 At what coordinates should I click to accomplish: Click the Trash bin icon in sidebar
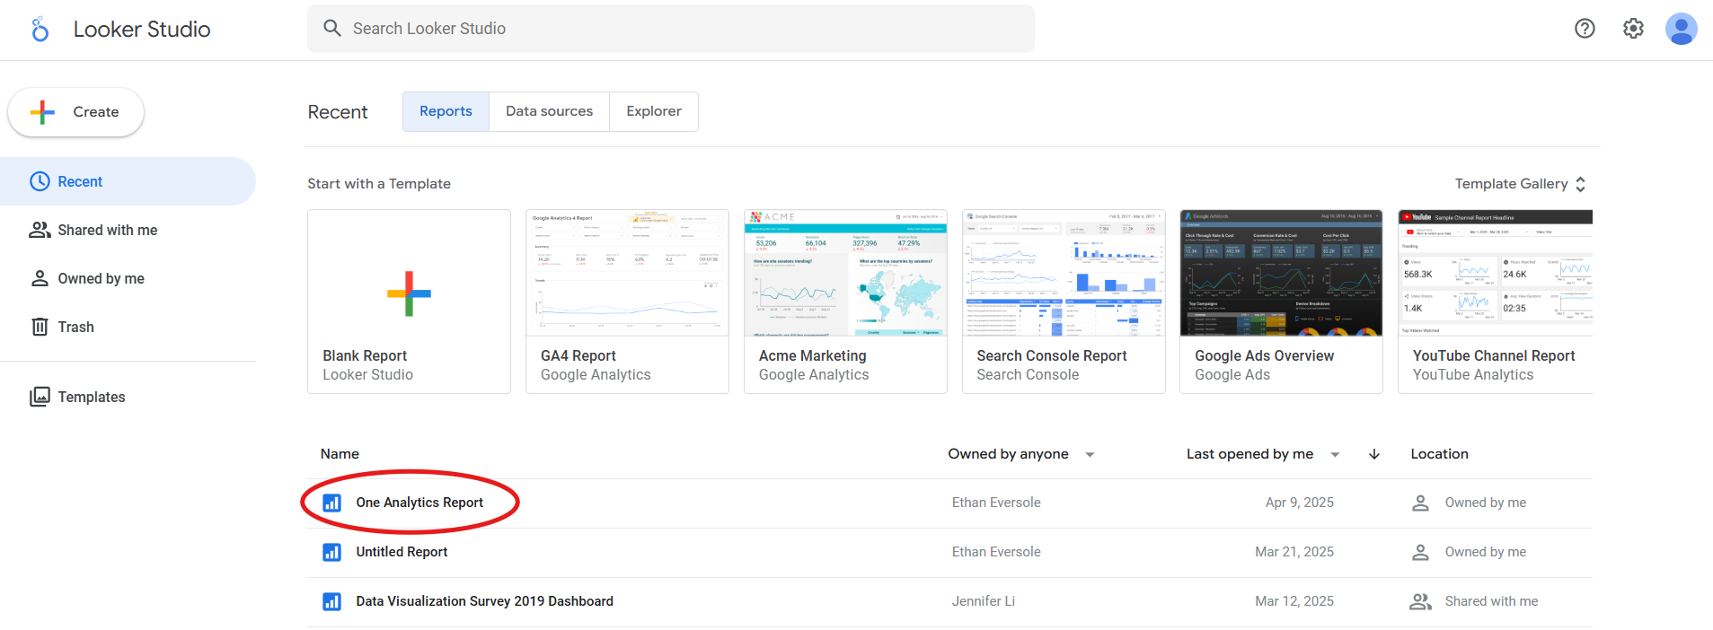tap(40, 327)
